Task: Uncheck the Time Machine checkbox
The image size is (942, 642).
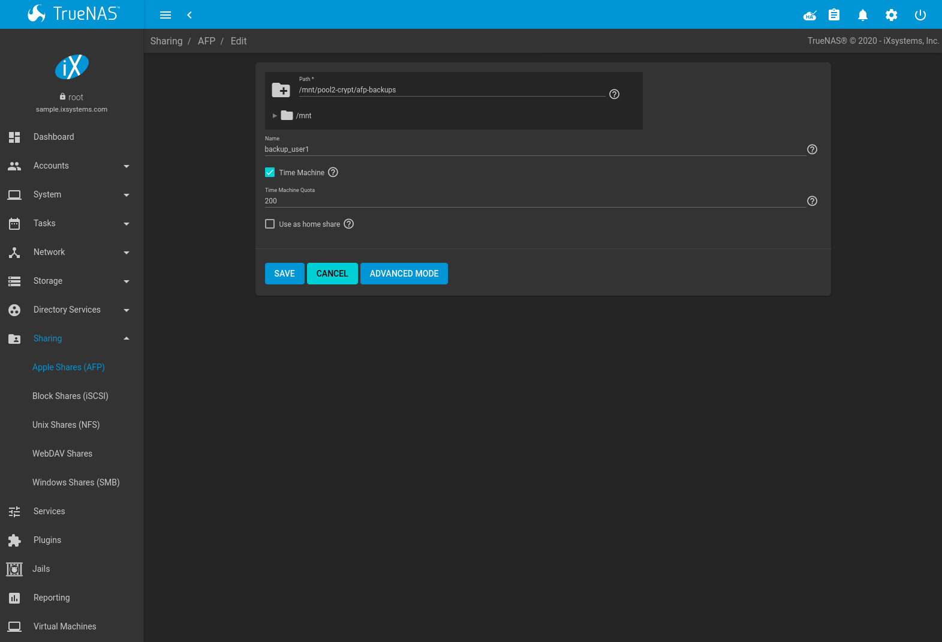Action: point(270,172)
